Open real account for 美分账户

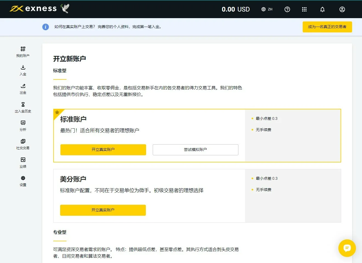[x=103, y=210]
